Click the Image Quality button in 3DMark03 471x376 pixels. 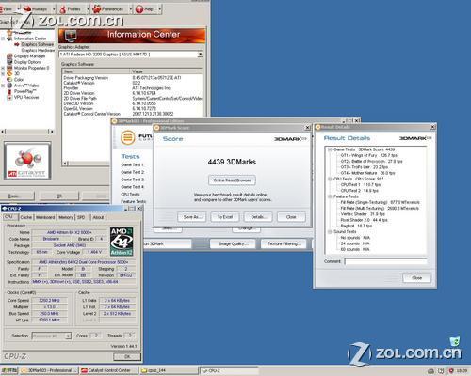[233, 243]
